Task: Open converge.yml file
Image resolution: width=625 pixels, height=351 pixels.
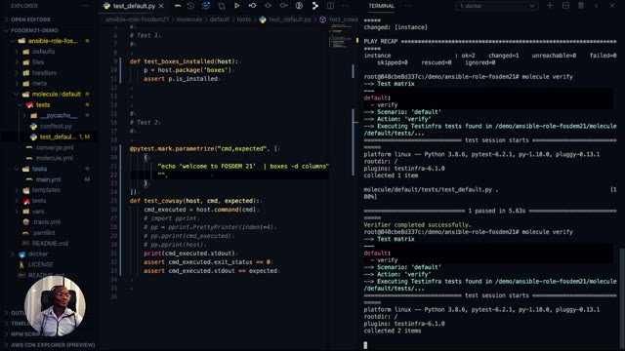Action: [x=48, y=147]
